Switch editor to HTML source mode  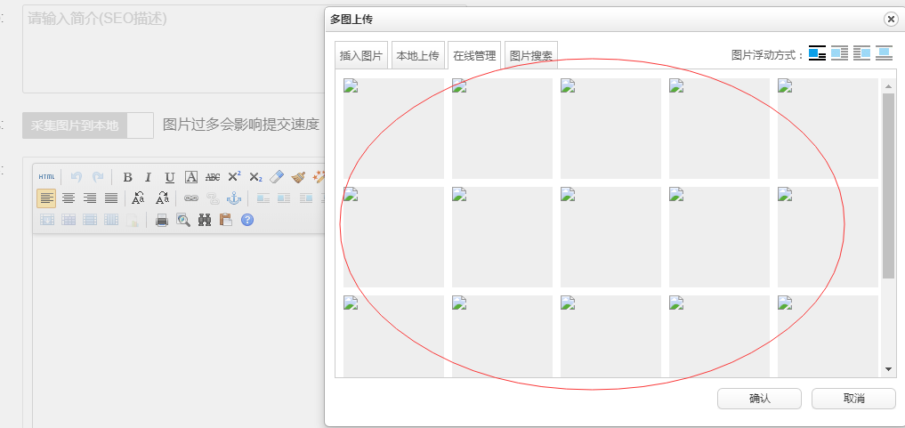[46, 176]
